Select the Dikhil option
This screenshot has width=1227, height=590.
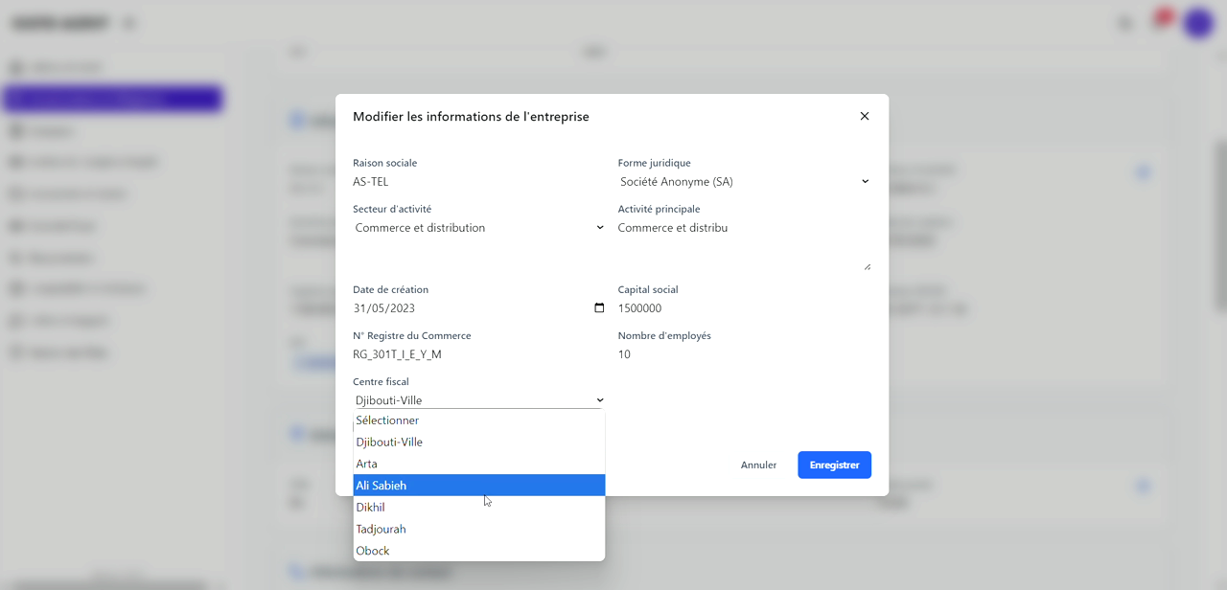point(478,508)
